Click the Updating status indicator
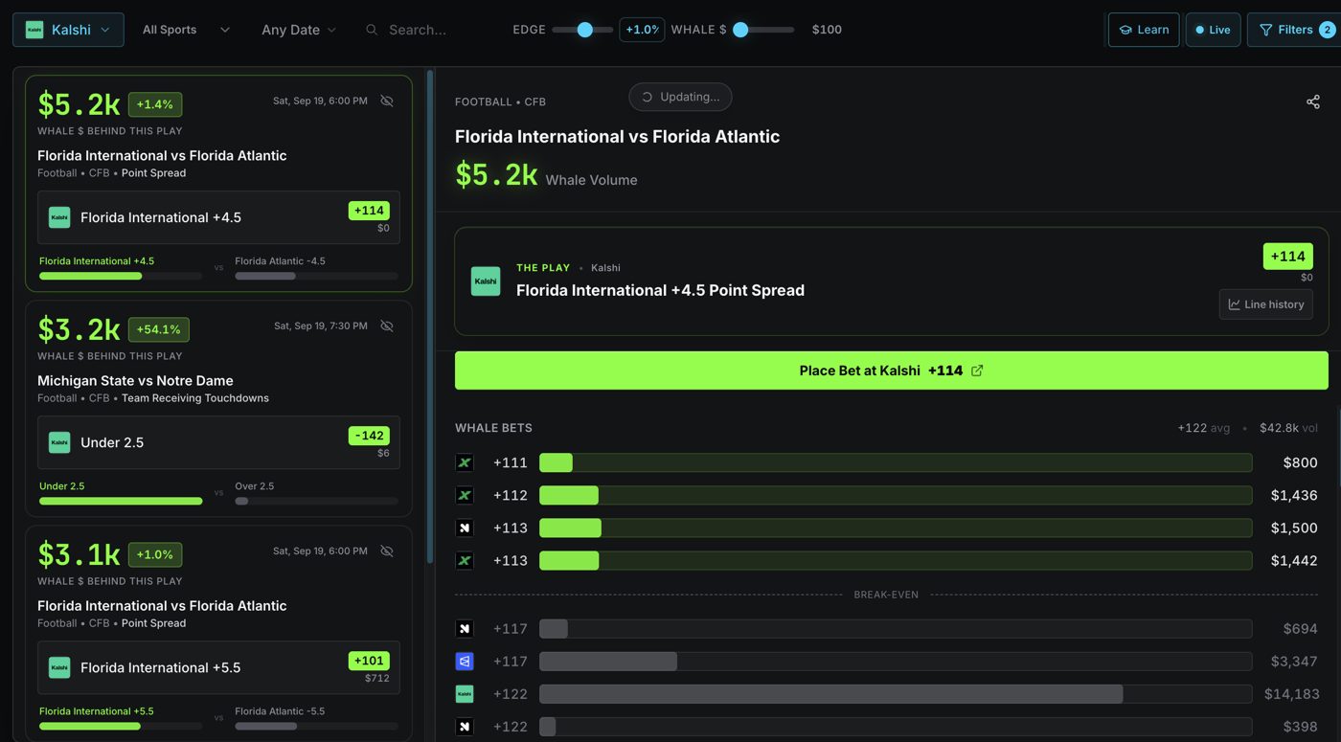 (x=680, y=97)
